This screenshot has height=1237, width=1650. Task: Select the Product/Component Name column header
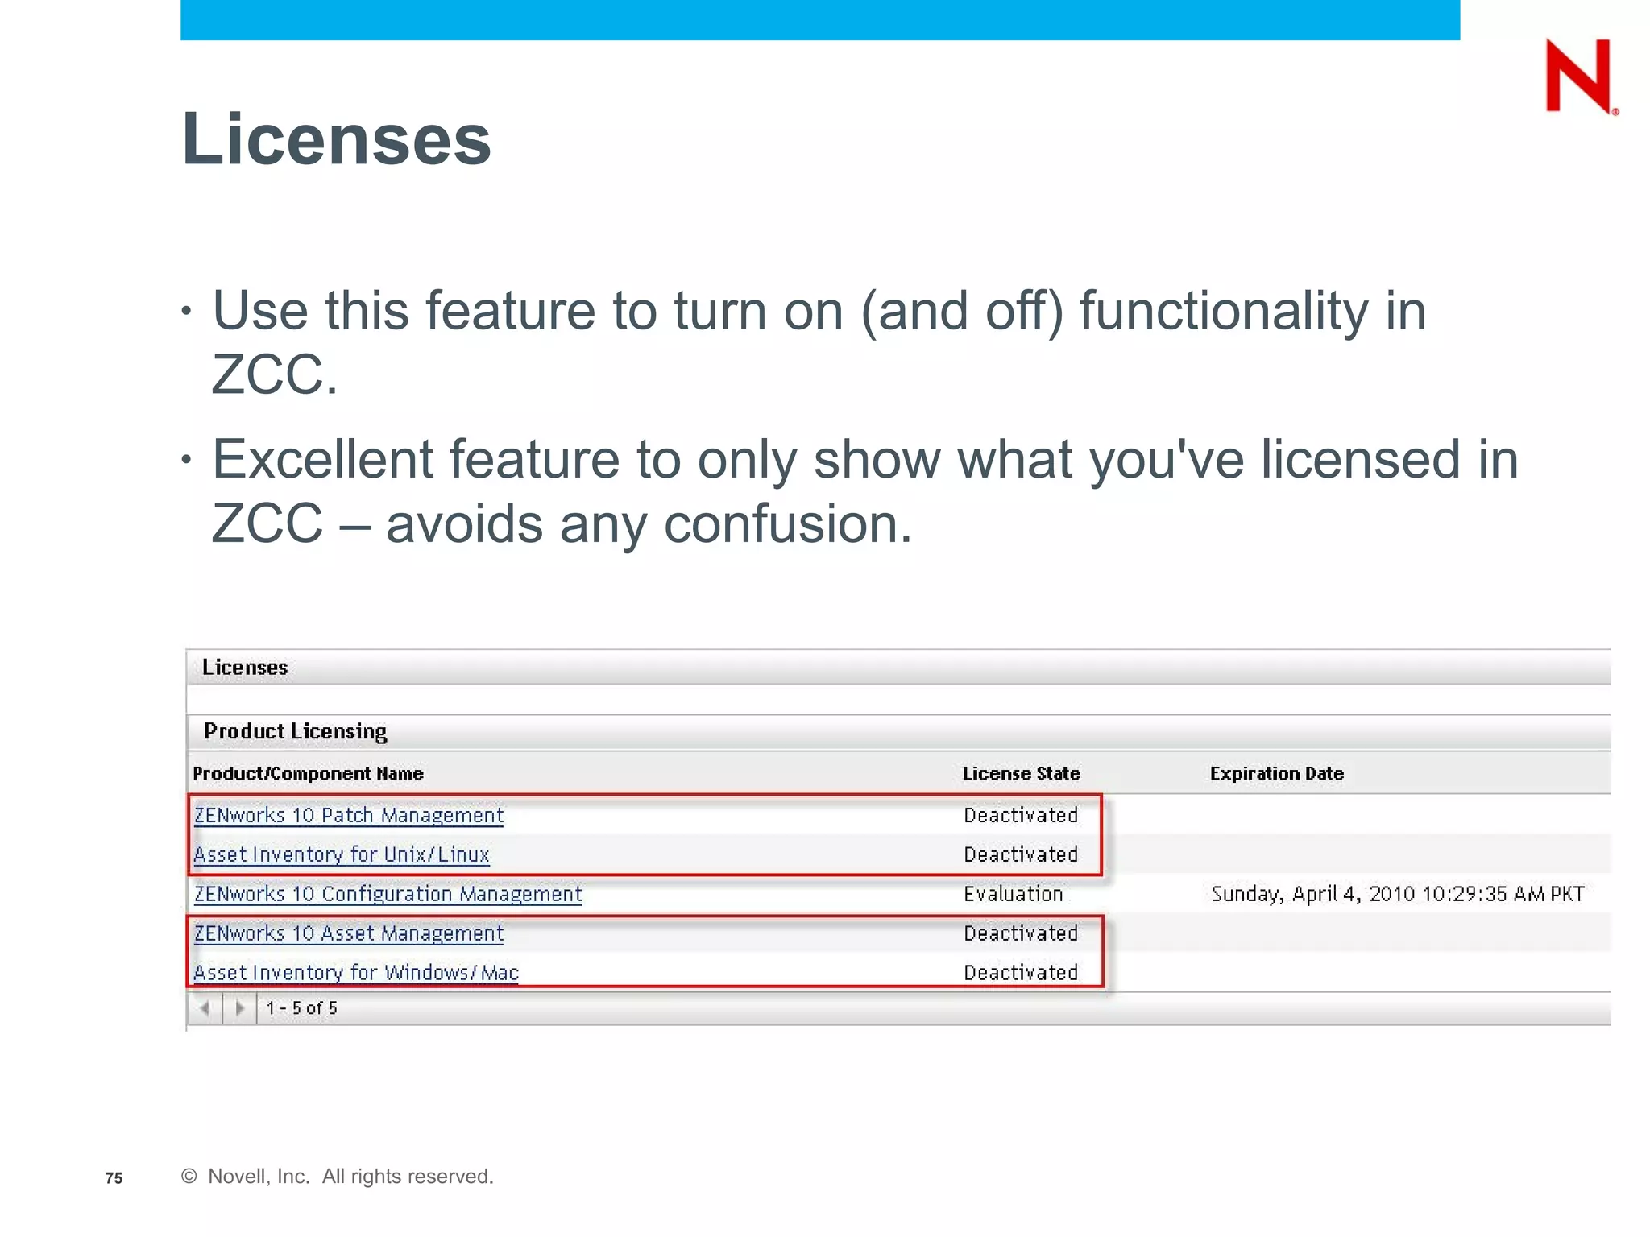point(308,773)
